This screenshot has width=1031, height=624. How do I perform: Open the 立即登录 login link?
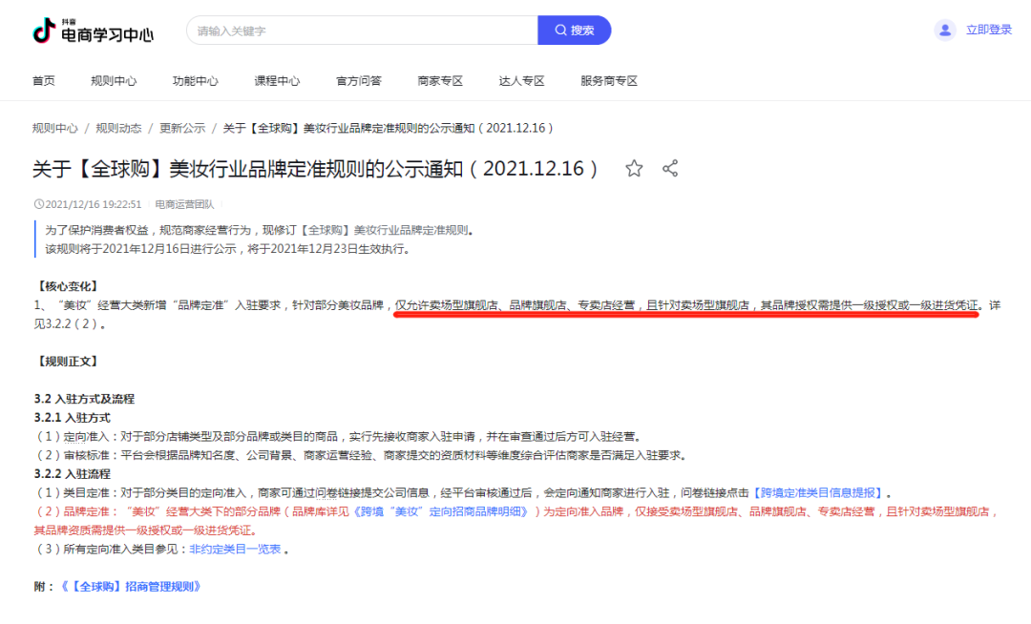pos(988,30)
